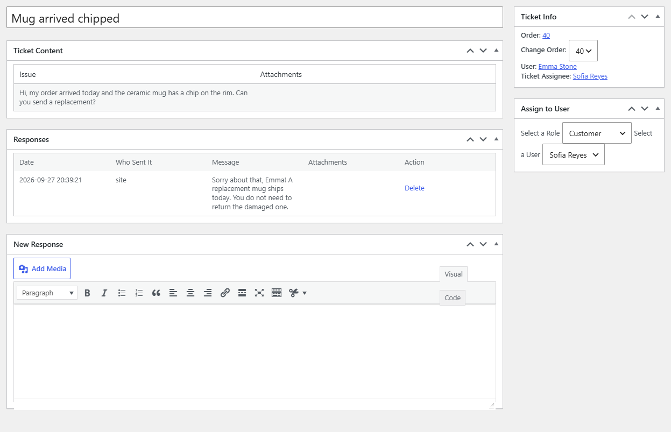671x432 pixels.
Task: Insert a blockquote
Action: [x=156, y=293]
